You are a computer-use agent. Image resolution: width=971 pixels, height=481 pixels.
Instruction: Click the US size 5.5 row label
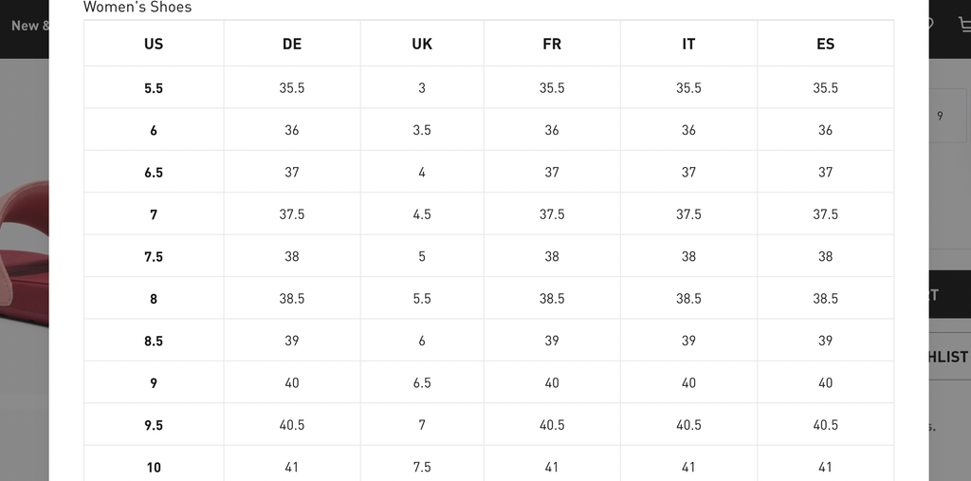pos(154,88)
